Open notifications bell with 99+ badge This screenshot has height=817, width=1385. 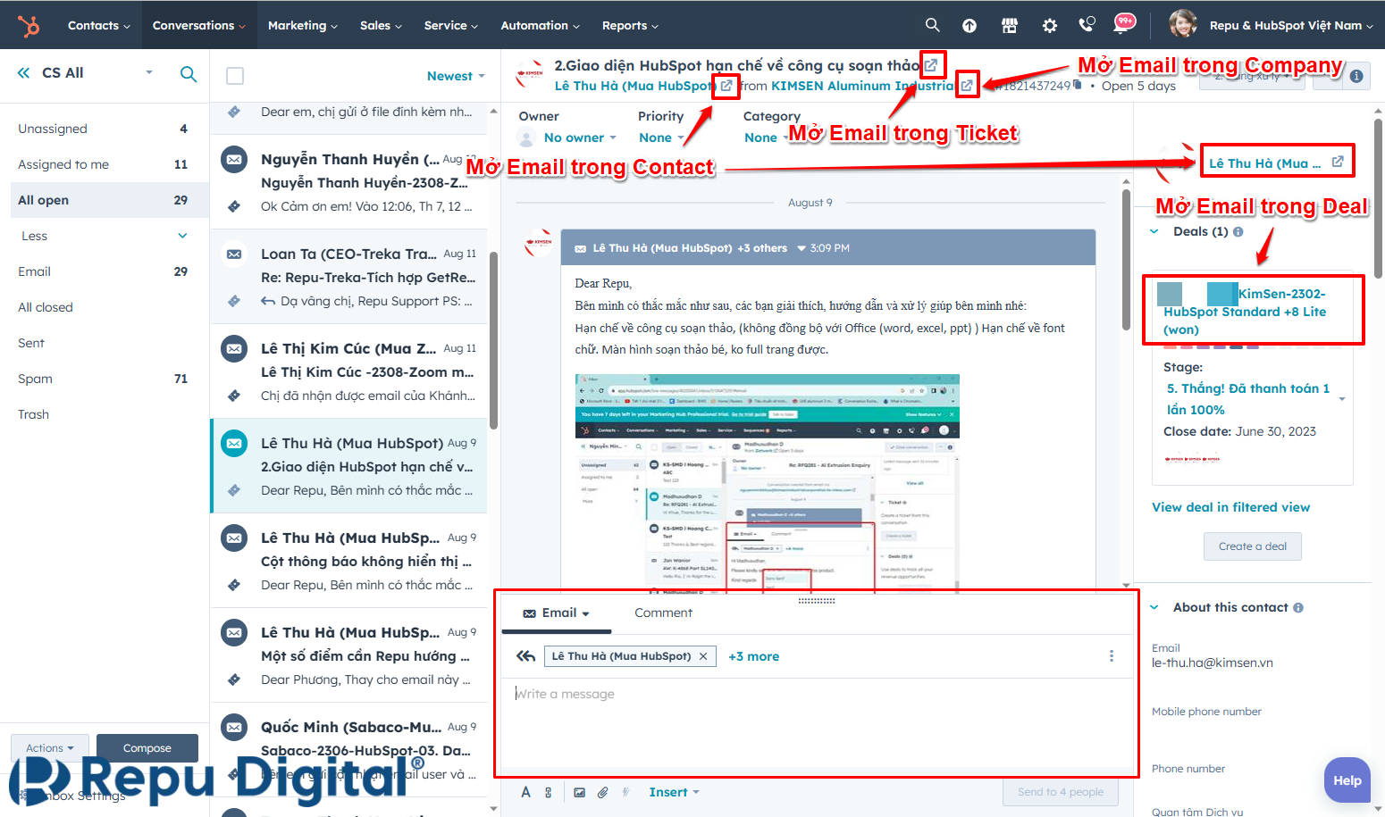pos(1124,23)
